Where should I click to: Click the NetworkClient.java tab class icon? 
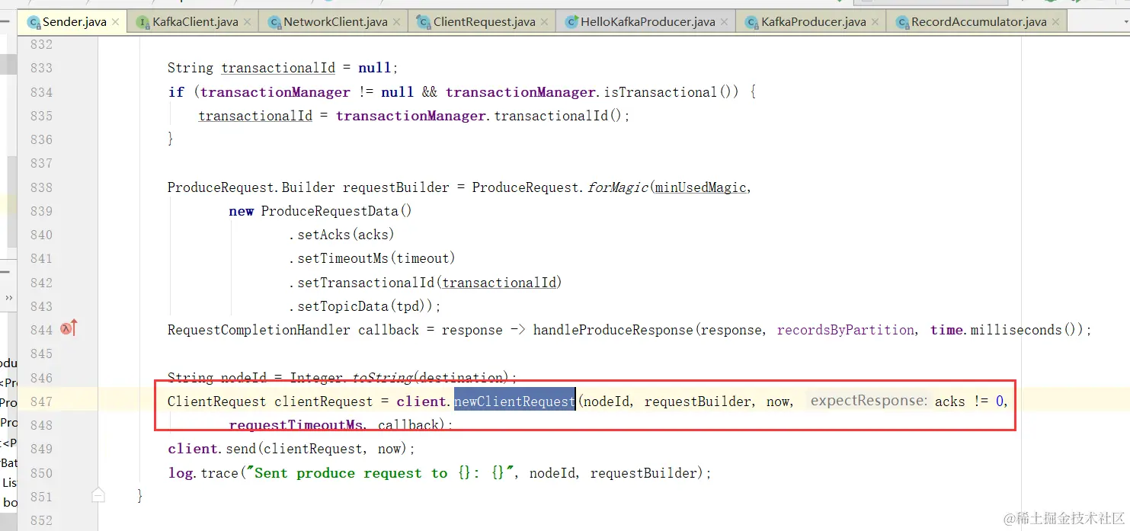(275, 22)
